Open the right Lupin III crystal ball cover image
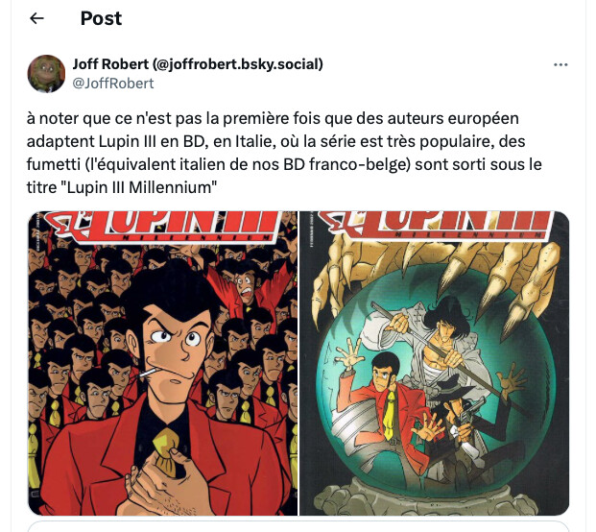This screenshot has height=532, width=596. point(435,363)
